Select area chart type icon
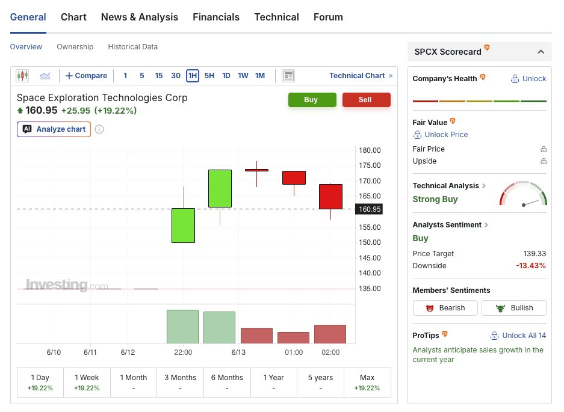This screenshot has width=564, height=412. pos(45,76)
